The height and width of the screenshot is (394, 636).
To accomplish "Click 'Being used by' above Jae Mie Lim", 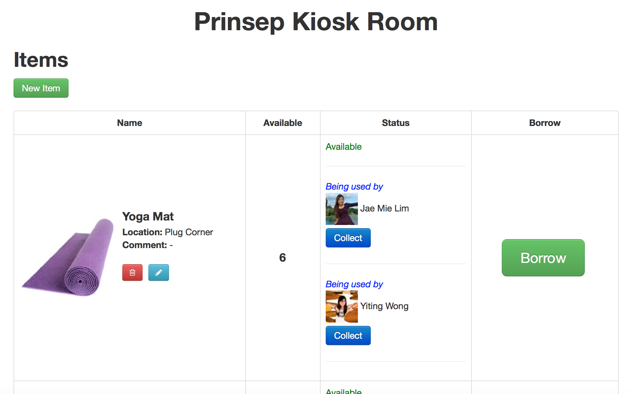I will coord(354,186).
